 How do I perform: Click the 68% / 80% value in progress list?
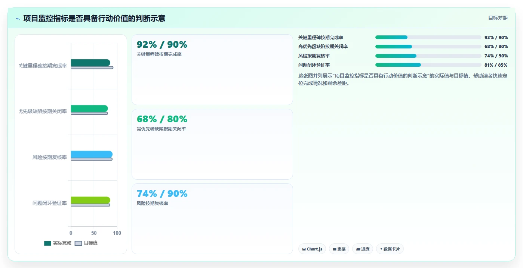[496, 47]
